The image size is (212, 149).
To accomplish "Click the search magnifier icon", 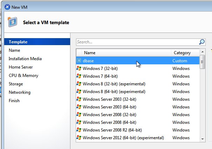I will [202, 42].
